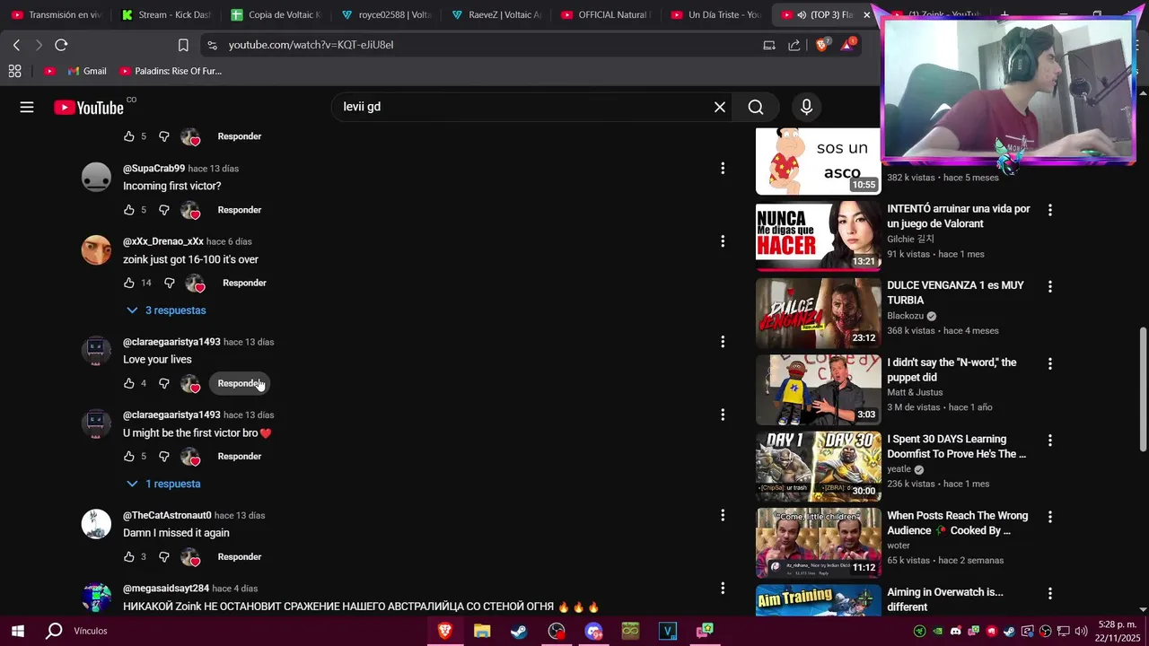Like the SupaCrab99 comment
Viewport: 1149px width, 646px height.
[x=129, y=210]
